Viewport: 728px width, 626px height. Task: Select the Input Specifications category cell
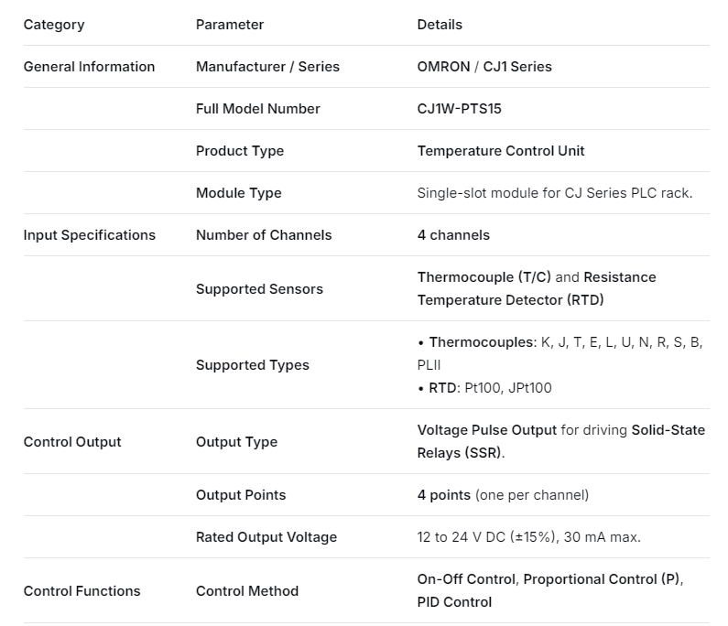click(x=89, y=235)
